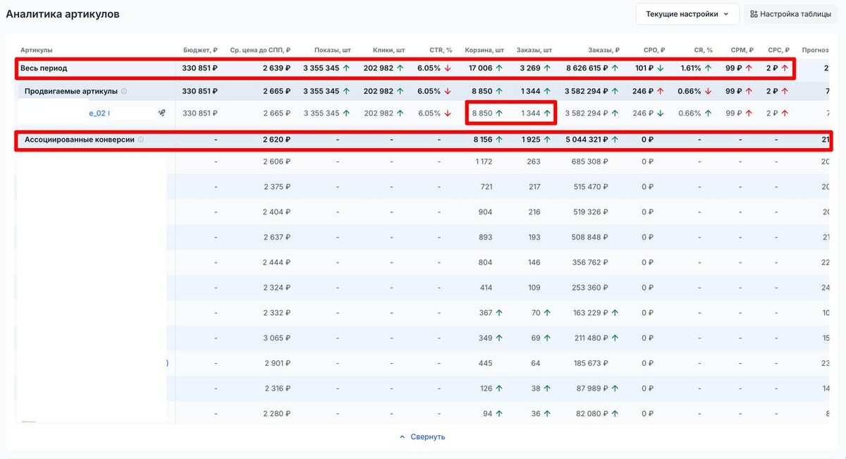Viewport: 846px width, 459px height.
Task: Click the info icon beside Ассоциированные конверсии
Action: coord(140,140)
